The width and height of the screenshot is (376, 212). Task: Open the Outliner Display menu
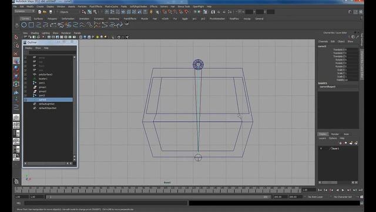[x=29, y=48]
